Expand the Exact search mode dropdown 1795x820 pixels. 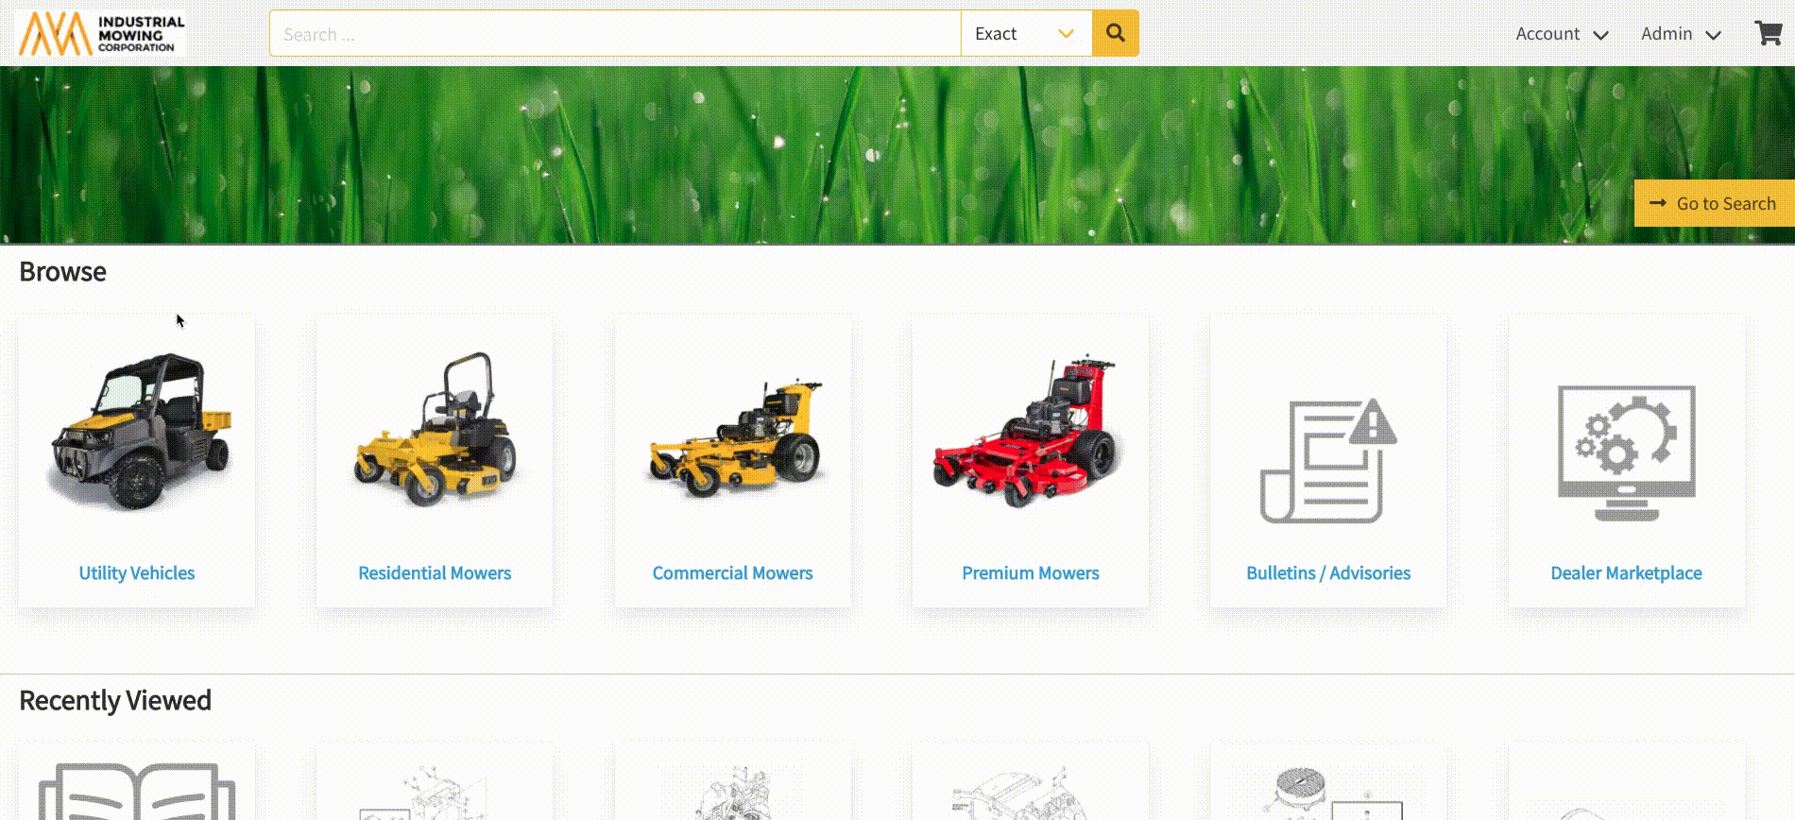(x=1026, y=34)
